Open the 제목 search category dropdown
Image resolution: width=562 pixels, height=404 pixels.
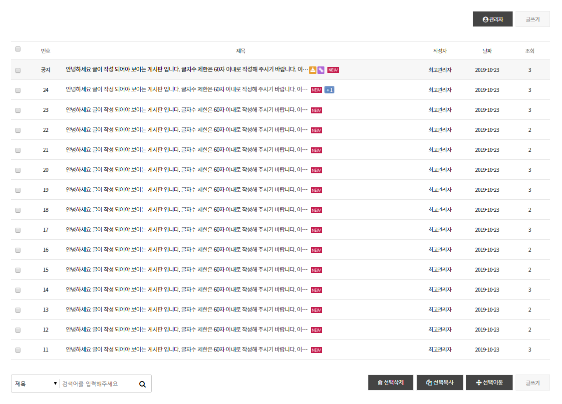(x=36, y=384)
